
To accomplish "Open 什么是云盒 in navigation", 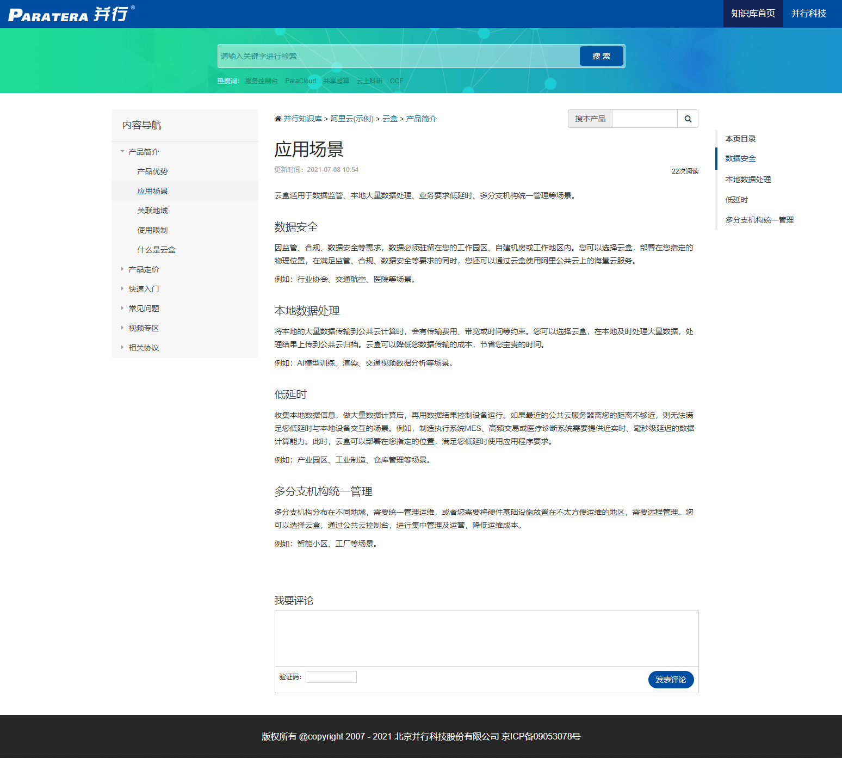I will [x=156, y=250].
